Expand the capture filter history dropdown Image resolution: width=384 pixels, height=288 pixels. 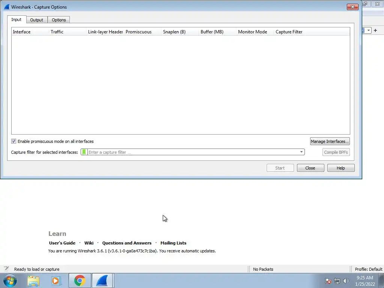tap(301, 152)
